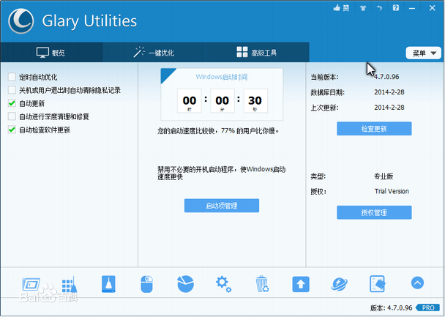The image size is (445, 317).
Task: Click the 上次更新 date value
Action: (x=389, y=108)
